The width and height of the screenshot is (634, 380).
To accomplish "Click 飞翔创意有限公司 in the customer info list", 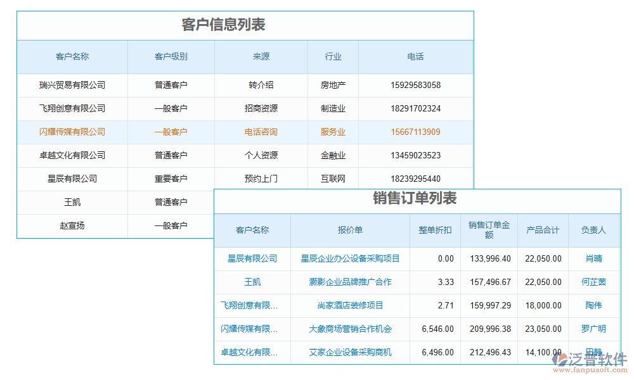I will tap(72, 108).
